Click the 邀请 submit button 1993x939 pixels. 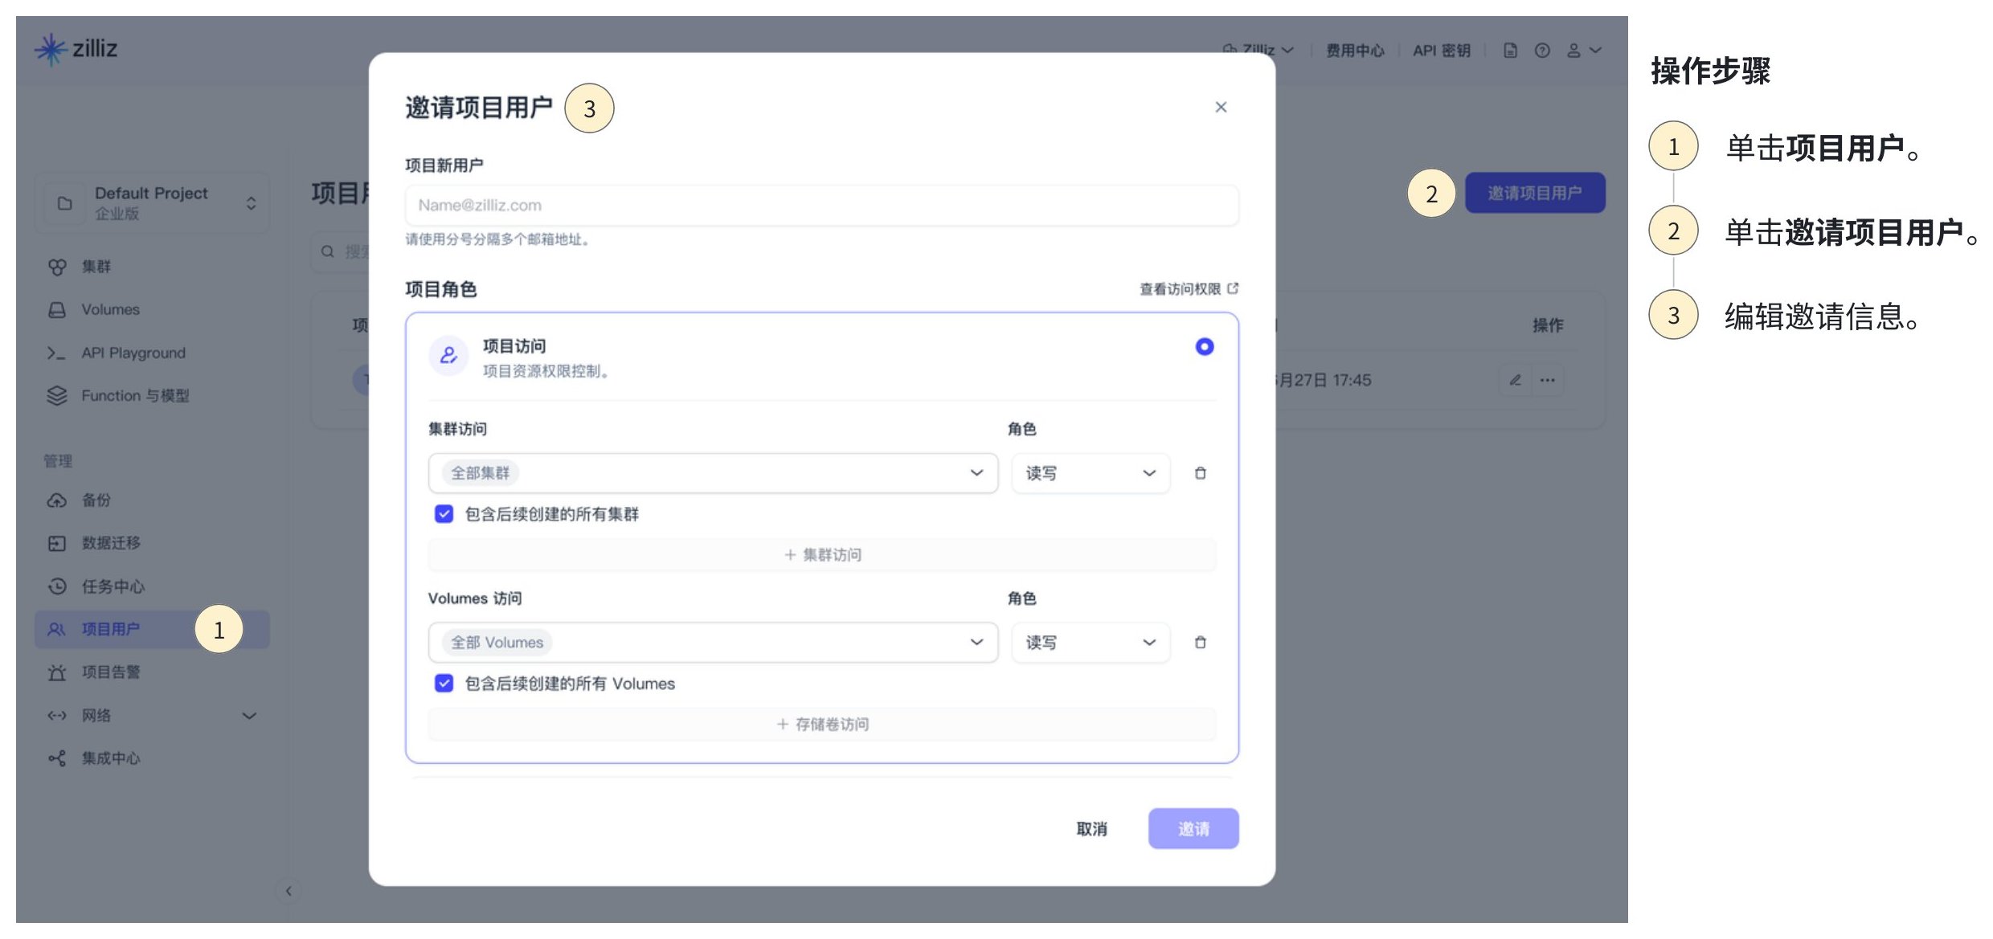point(1193,828)
